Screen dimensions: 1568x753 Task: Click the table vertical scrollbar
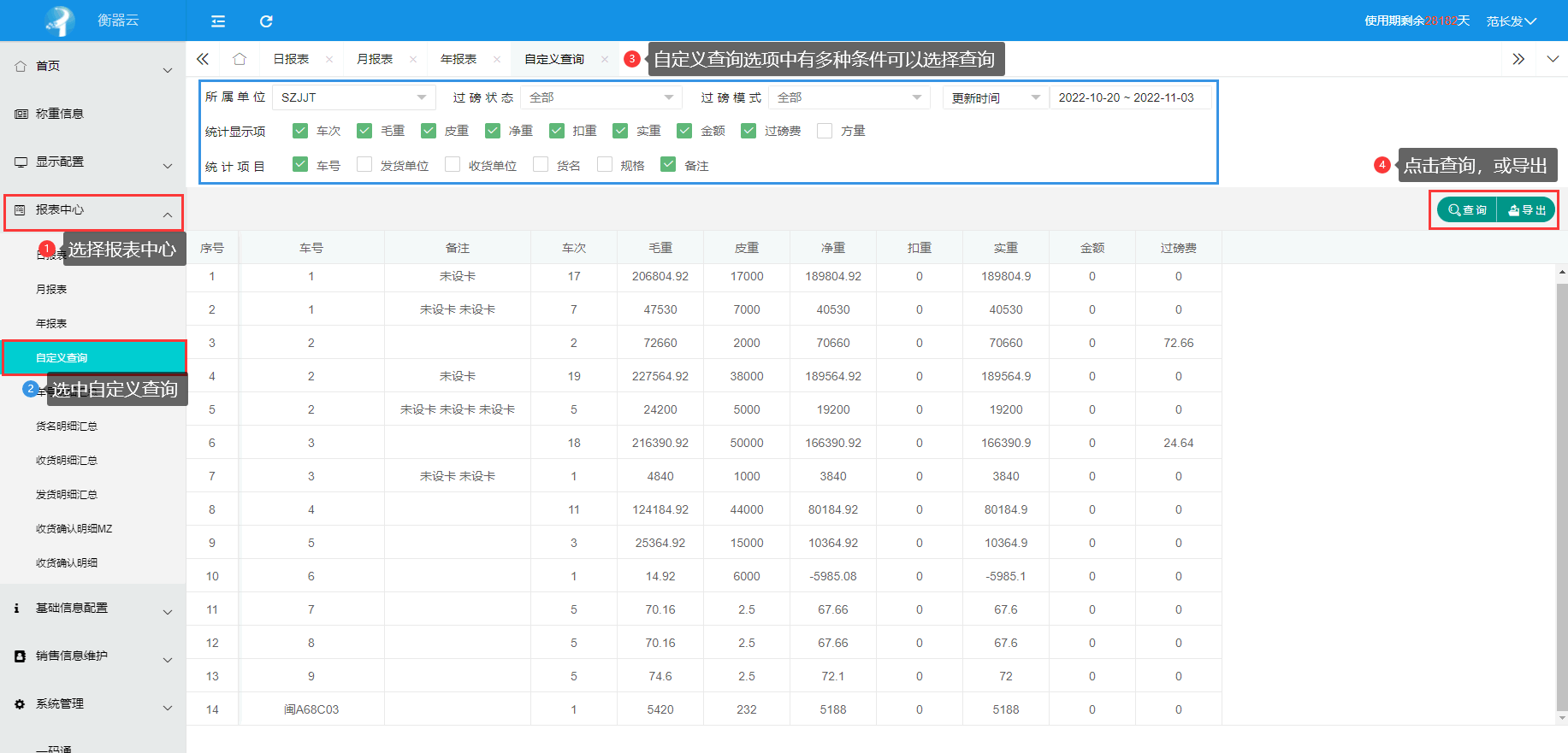point(1562,495)
